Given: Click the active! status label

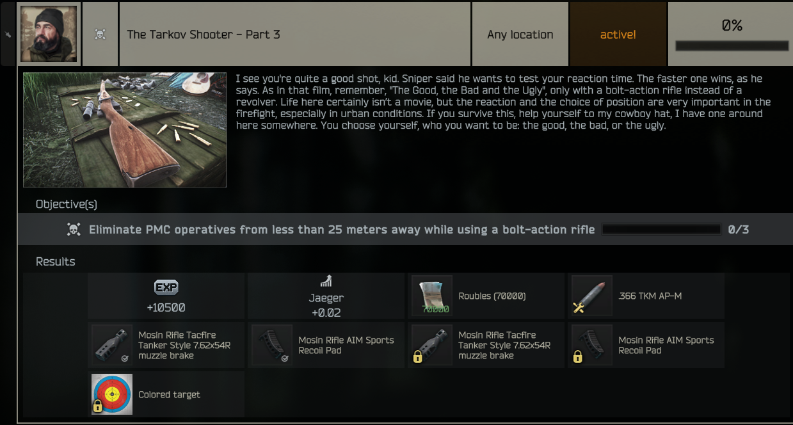Looking at the screenshot, I should point(618,35).
